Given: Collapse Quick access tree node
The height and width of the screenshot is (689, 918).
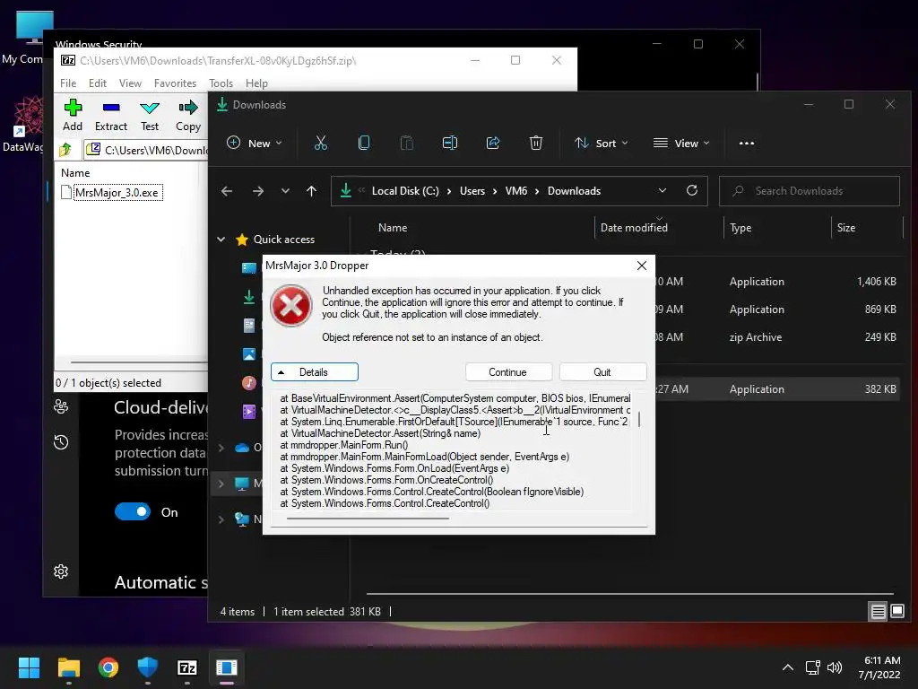Looking at the screenshot, I should (x=221, y=239).
